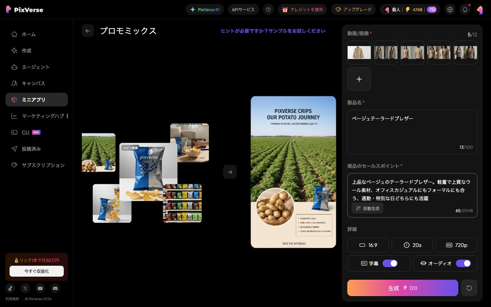
Task: Open the Discord social icon
Action: tap(55, 288)
